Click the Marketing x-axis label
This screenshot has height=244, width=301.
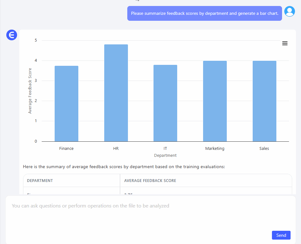click(x=215, y=148)
